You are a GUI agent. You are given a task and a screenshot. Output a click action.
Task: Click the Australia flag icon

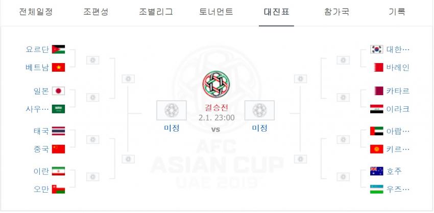pyautogui.click(x=376, y=171)
